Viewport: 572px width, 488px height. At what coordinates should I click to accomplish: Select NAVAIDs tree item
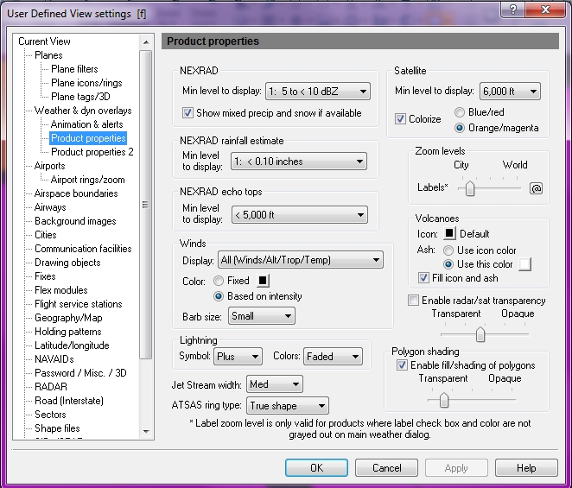54,359
